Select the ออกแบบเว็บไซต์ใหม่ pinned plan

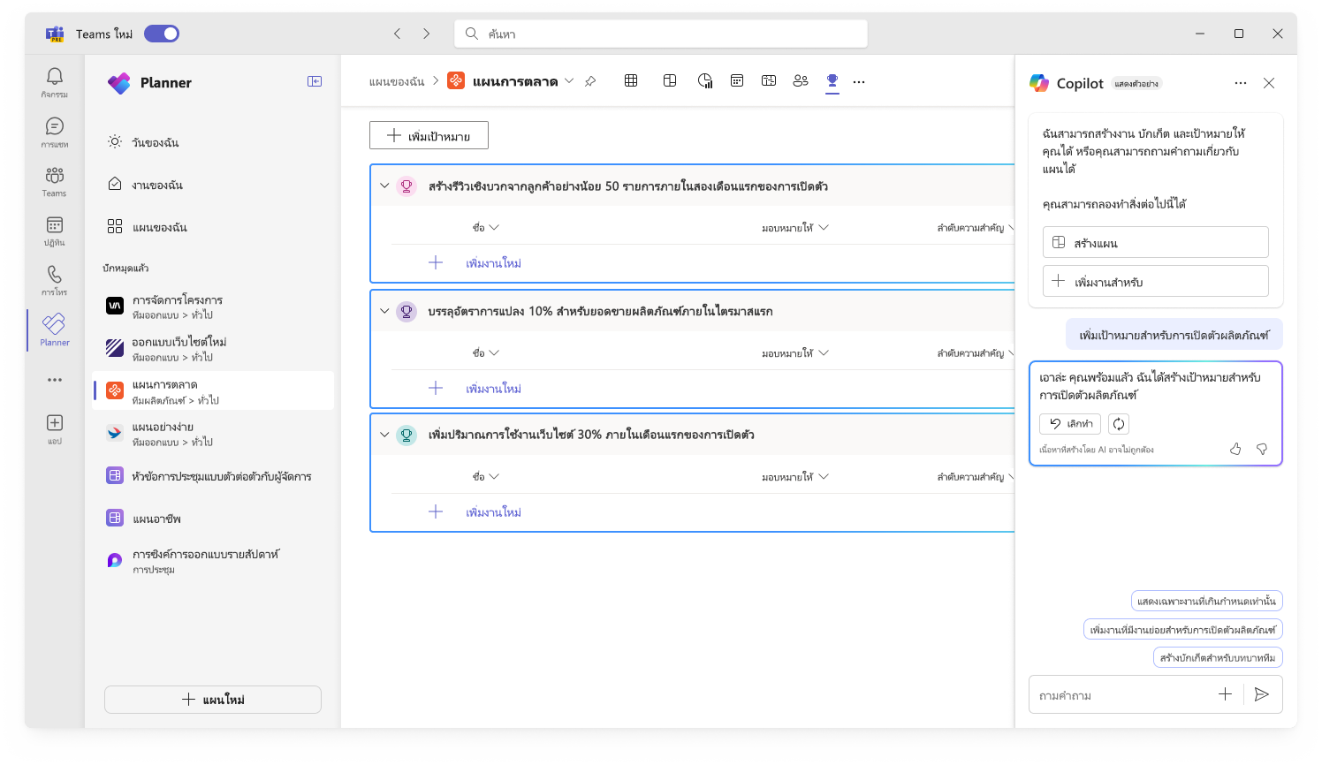click(213, 349)
